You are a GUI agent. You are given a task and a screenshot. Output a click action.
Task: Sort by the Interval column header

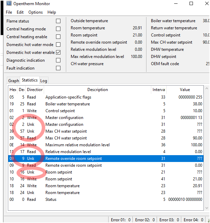click(x=158, y=90)
